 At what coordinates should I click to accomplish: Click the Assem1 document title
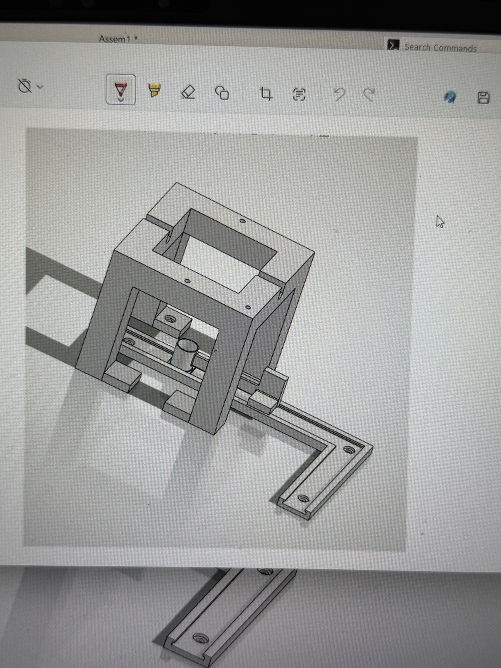[x=118, y=39]
